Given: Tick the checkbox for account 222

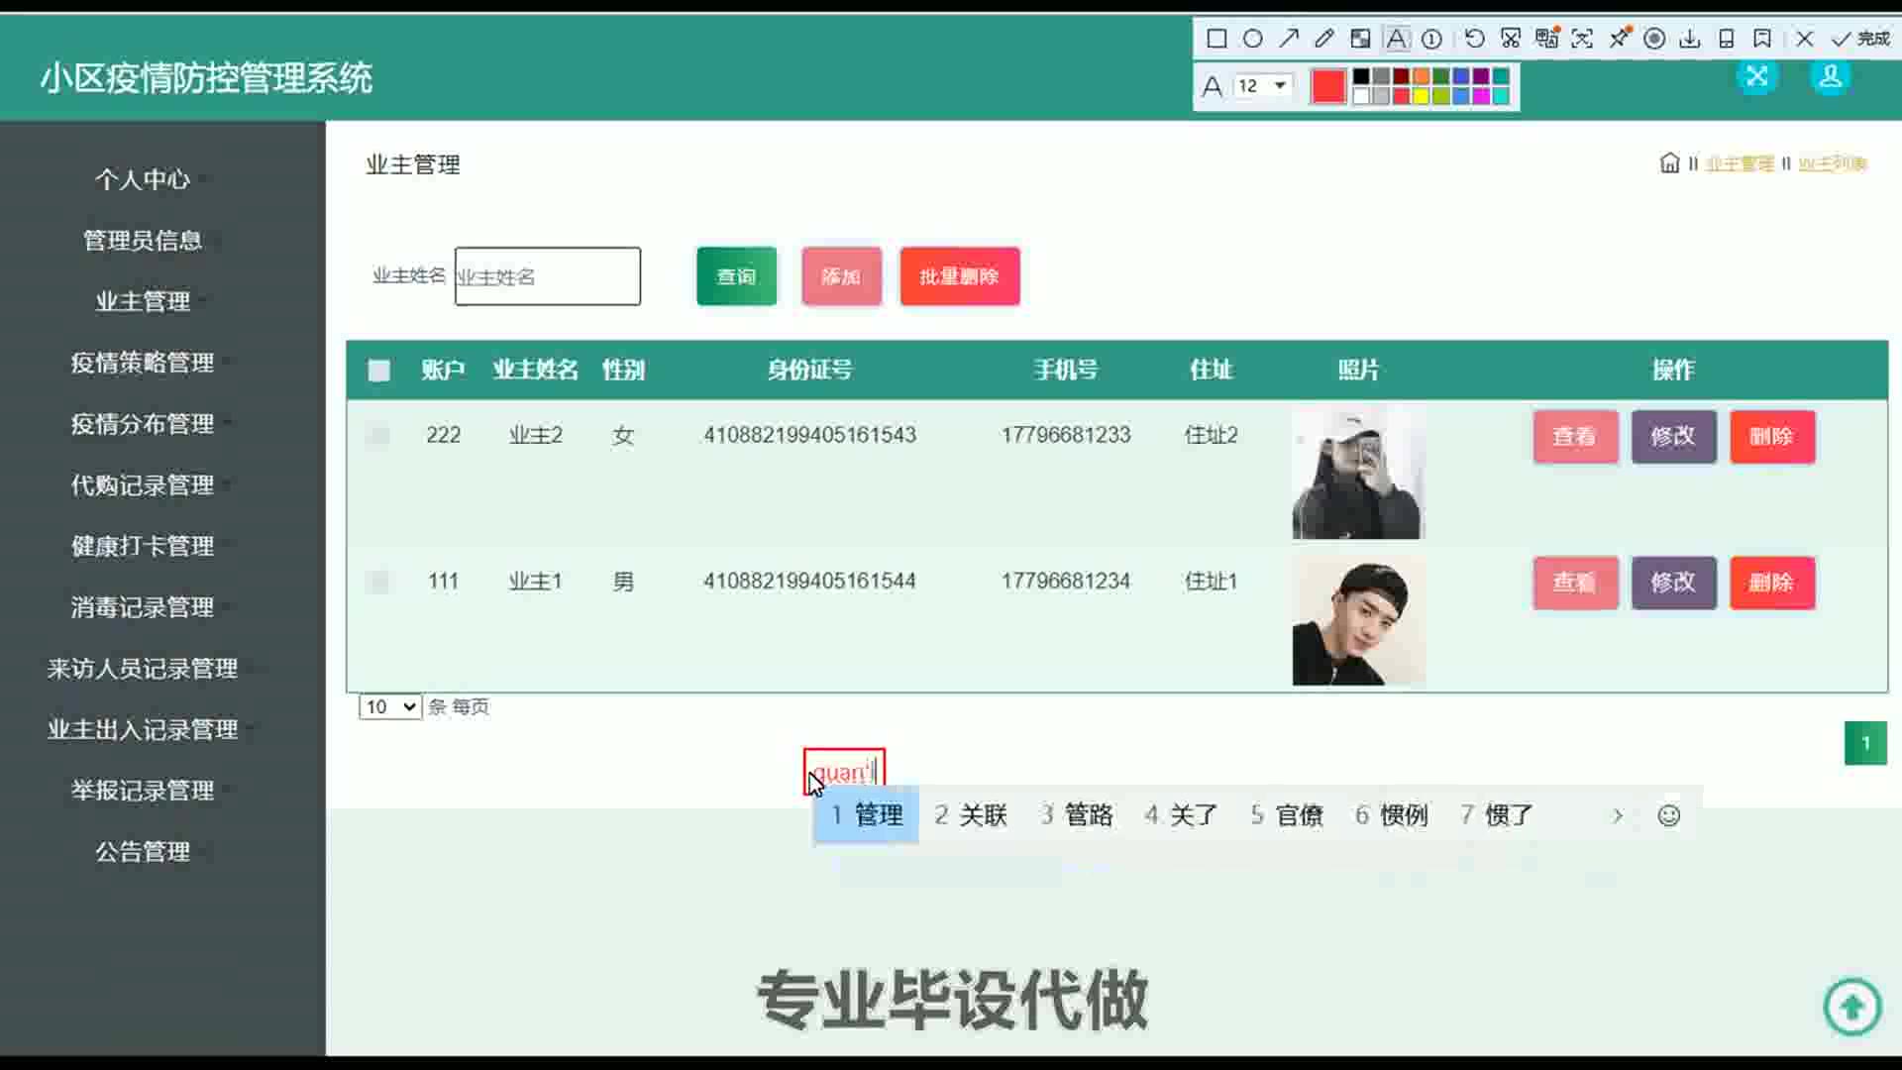Looking at the screenshot, I should tap(378, 436).
